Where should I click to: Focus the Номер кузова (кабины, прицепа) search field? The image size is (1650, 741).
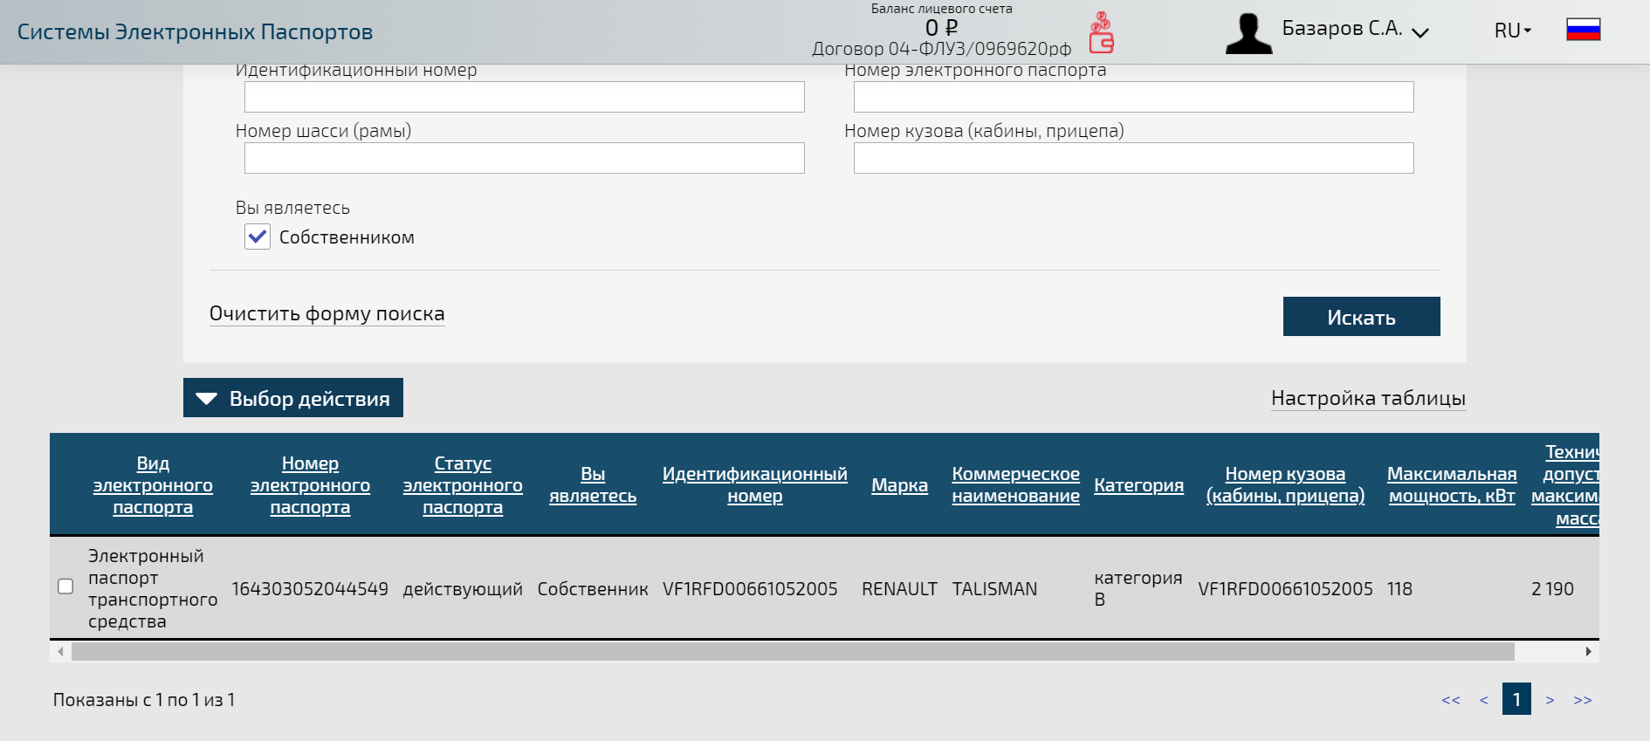(1133, 158)
